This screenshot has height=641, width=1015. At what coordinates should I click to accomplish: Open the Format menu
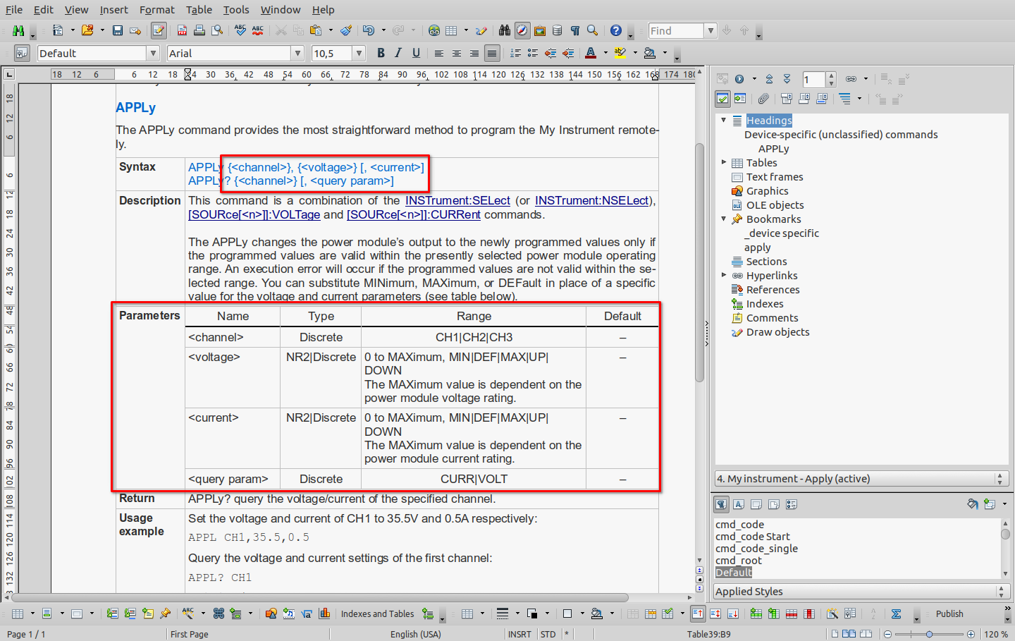click(156, 10)
